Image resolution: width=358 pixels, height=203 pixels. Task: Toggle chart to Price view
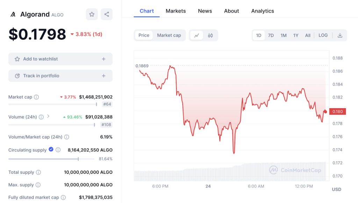[144, 35]
